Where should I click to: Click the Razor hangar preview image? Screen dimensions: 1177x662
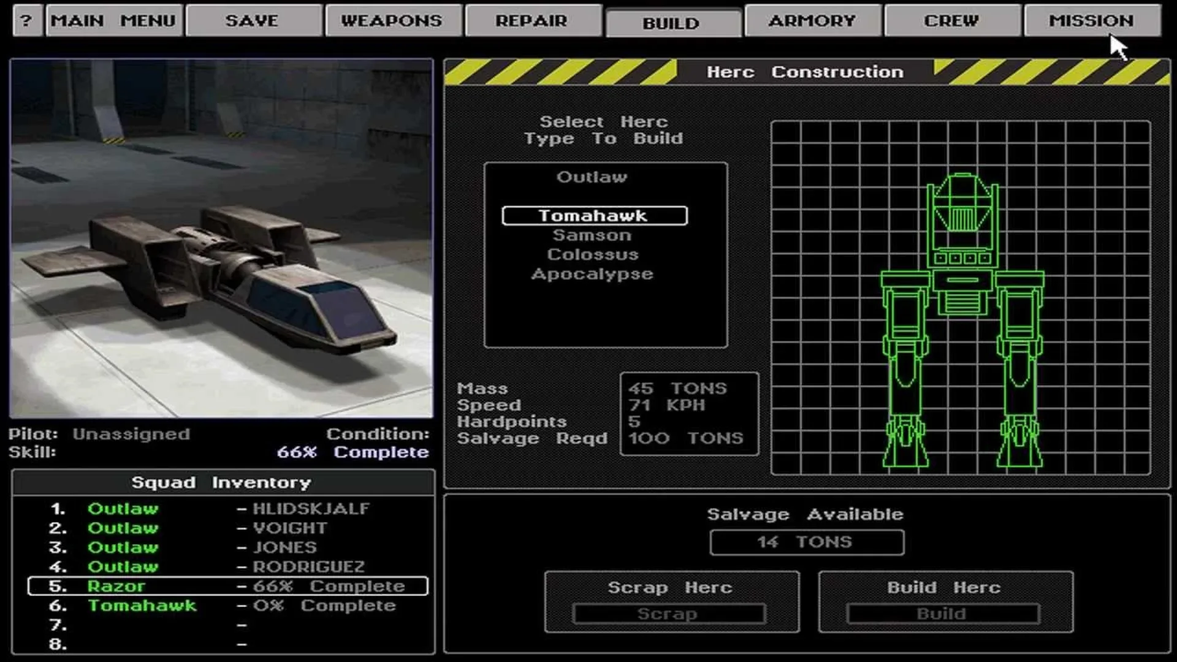221,238
